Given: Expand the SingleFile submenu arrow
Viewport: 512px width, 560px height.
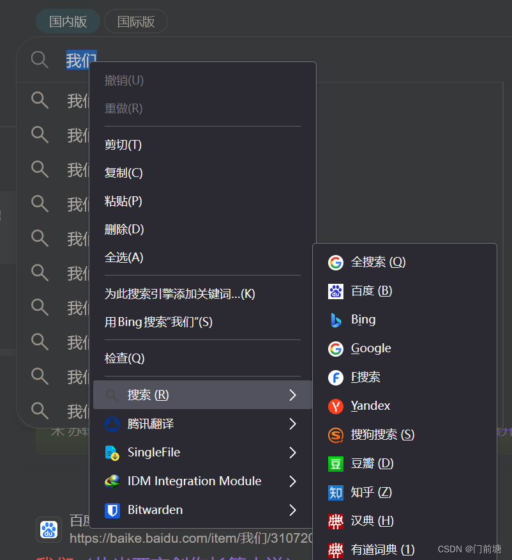Looking at the screenshot, I should click(293, 453).
